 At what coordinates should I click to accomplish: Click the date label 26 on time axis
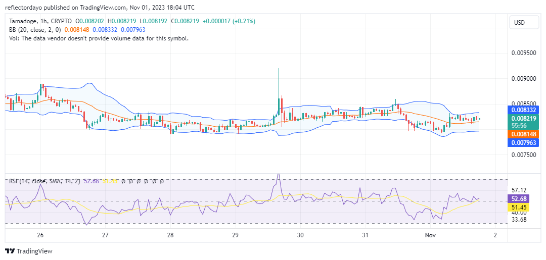(40, 235)
